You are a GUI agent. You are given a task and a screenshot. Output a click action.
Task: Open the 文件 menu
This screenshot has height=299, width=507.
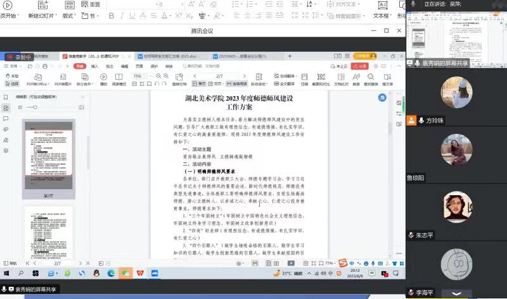[x=11, y=66]
